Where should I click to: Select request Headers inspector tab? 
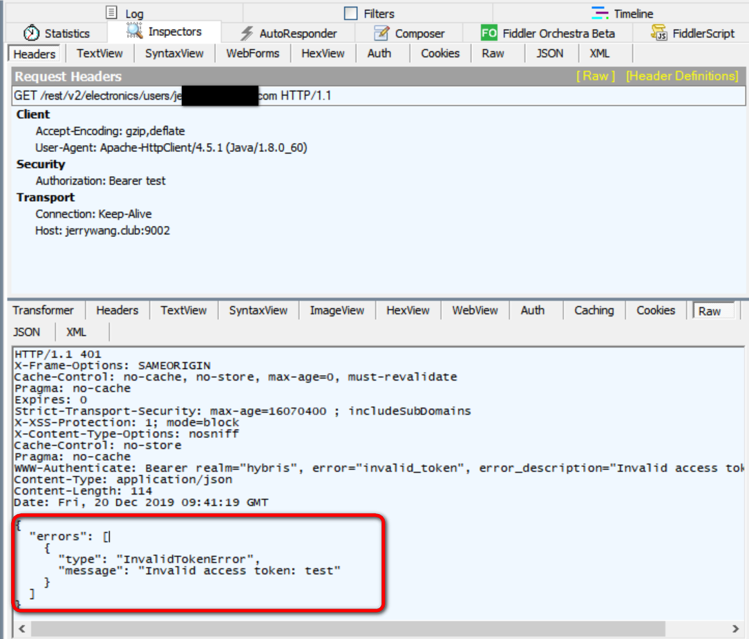tap(35, 54)
